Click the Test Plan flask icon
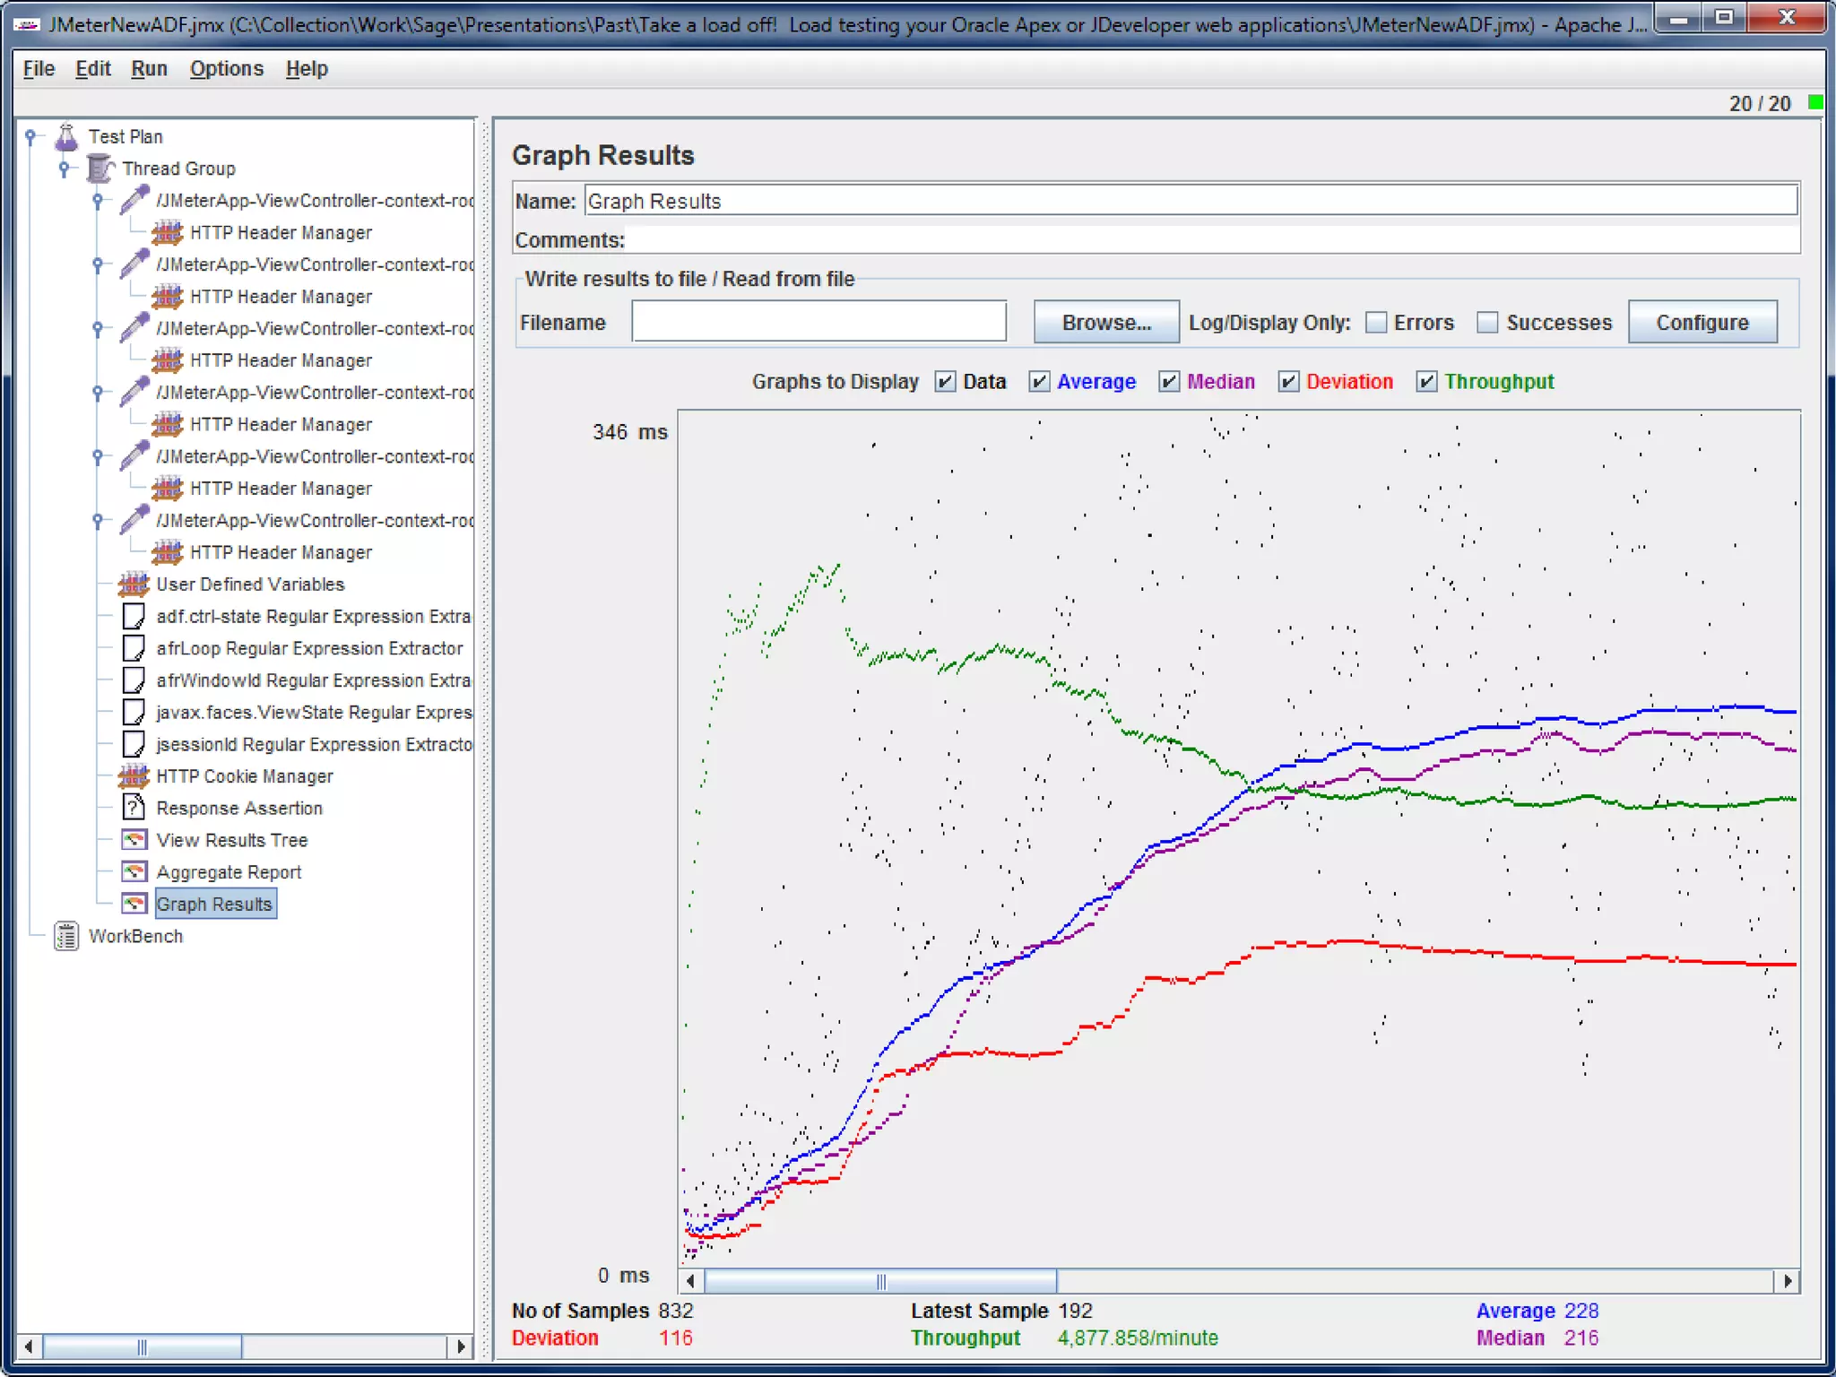The image size is (1836, 1377). [66, 136]
